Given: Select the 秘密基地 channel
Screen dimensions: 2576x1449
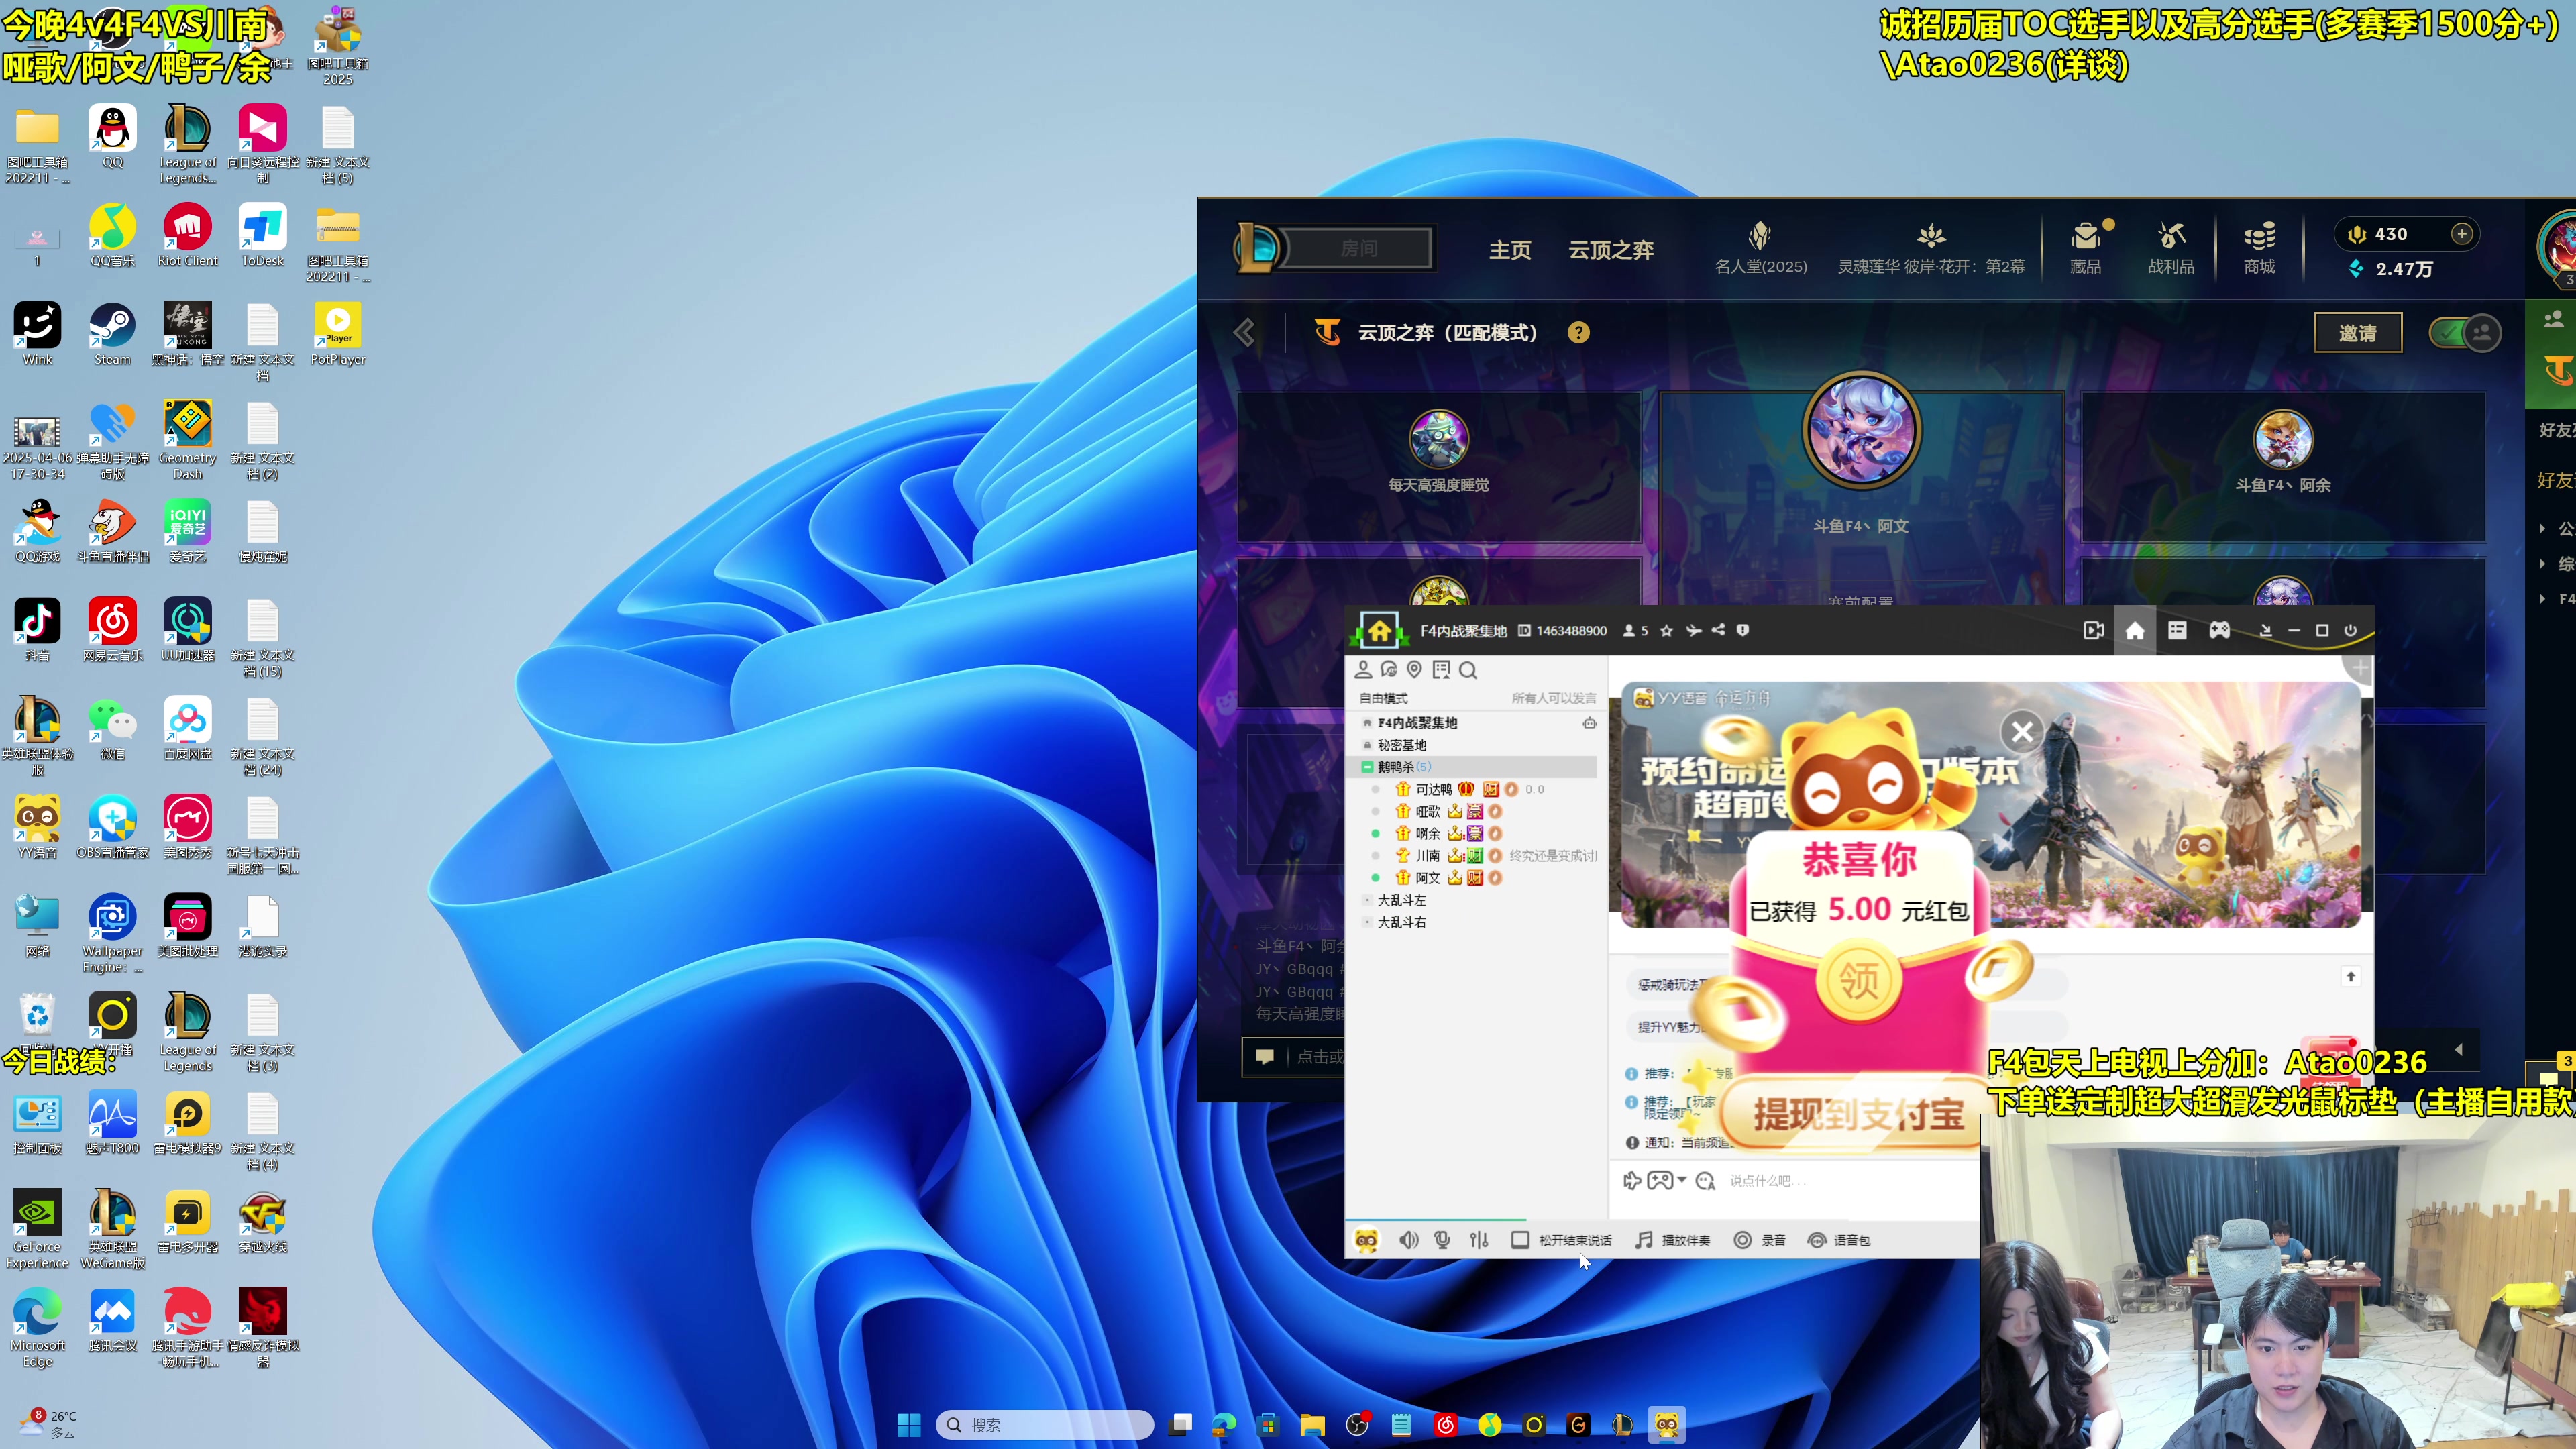Looking at the screenshot, I should pyautogui.click(x=1402, y=745).
